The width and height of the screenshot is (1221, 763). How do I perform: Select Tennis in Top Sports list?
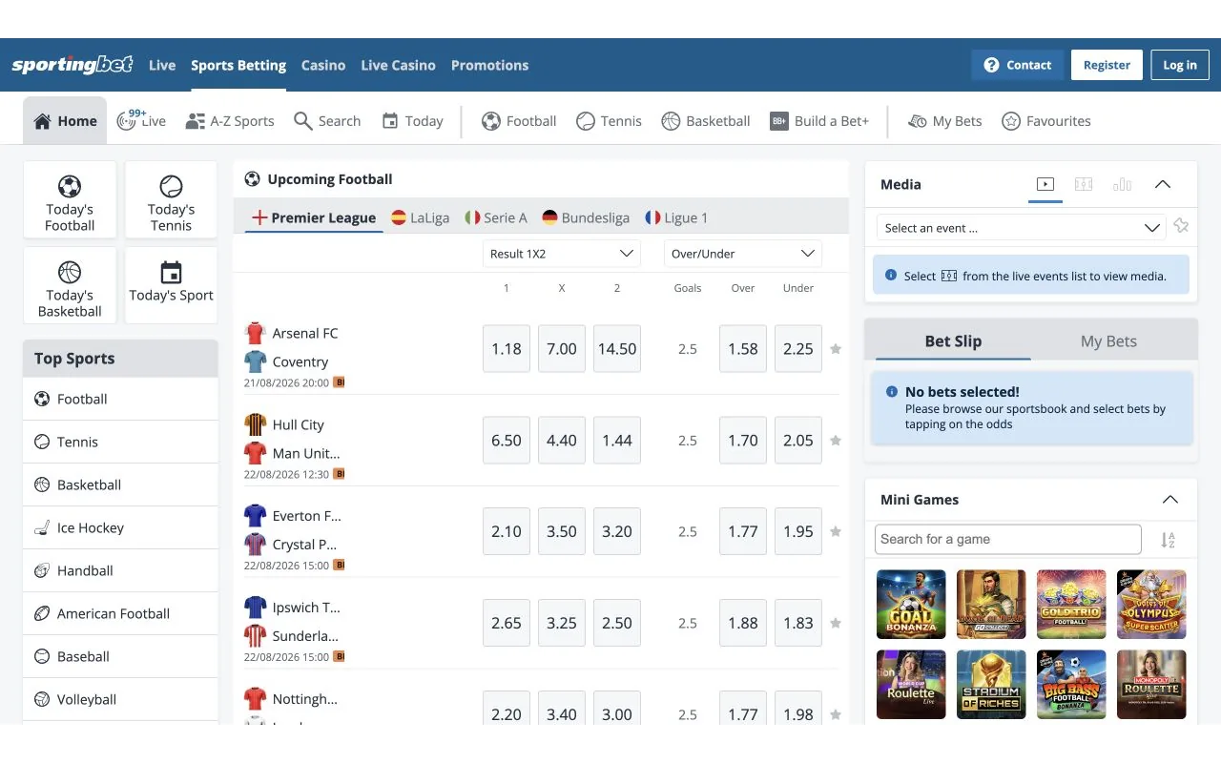120,442
